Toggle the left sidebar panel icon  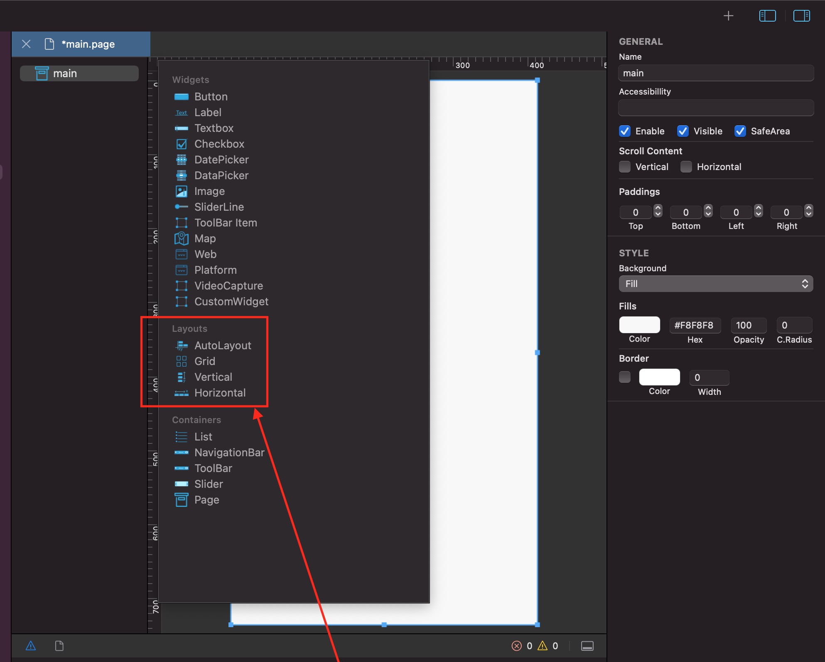click(x=767, y=16)
